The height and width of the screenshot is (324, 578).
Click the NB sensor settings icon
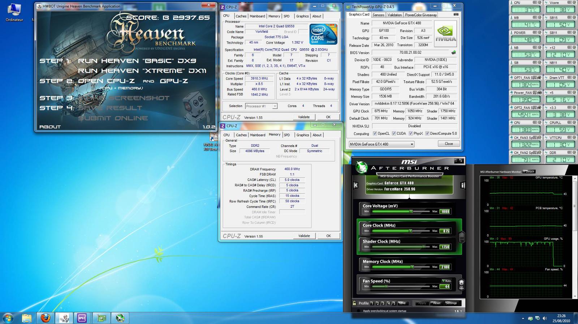coord(535,47)
